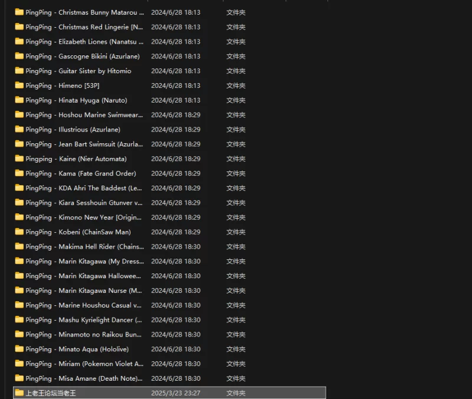Select folder name 'PingPing - Elizabeth Liones (Nanatsu ...'
The width and height of the screenshot is (472, 399).
(x=84, y=42)
